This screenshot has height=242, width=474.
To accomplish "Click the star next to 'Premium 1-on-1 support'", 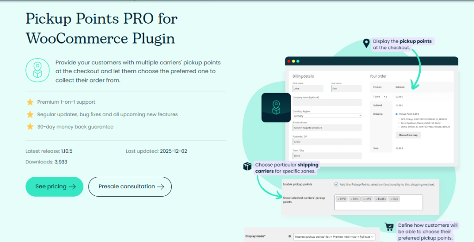I will point(30,102).
